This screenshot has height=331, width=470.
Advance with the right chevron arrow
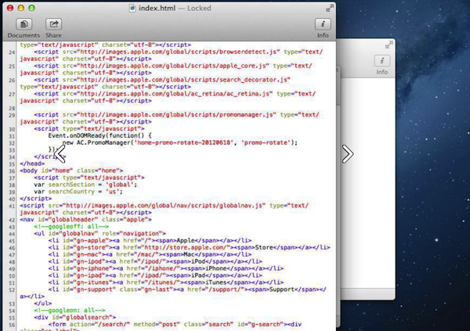(x=347, y=154)
